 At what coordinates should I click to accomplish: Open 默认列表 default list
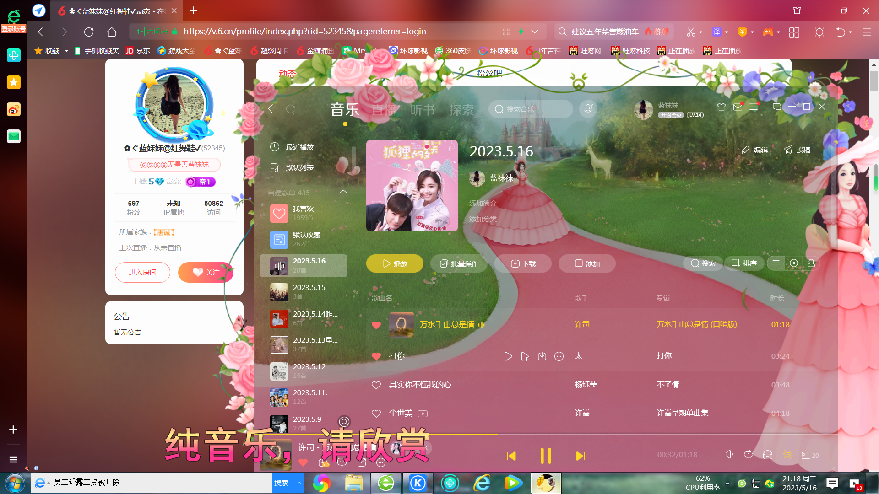(292, 167)
